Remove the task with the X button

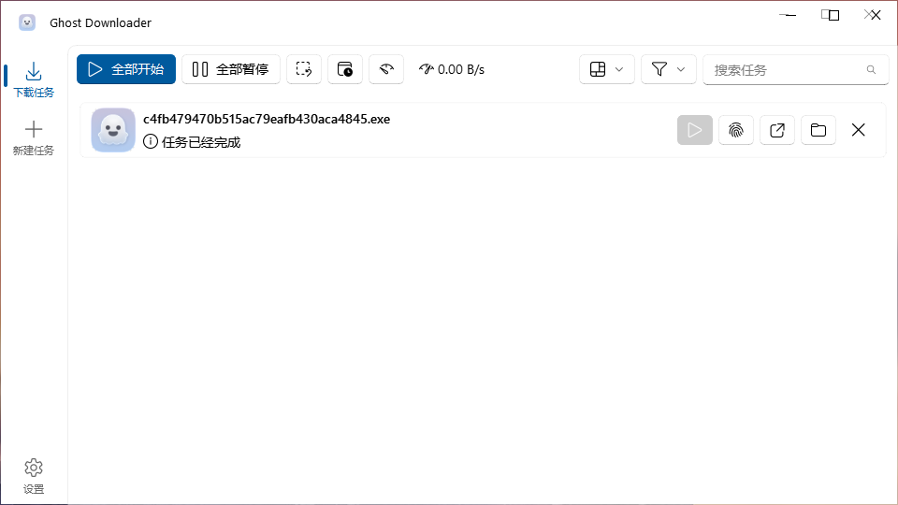(859, 130)
